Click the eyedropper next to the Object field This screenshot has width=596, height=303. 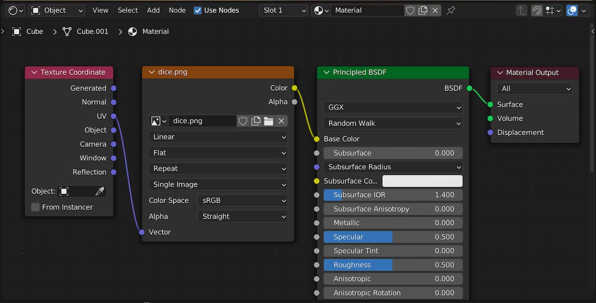[100, 191]
